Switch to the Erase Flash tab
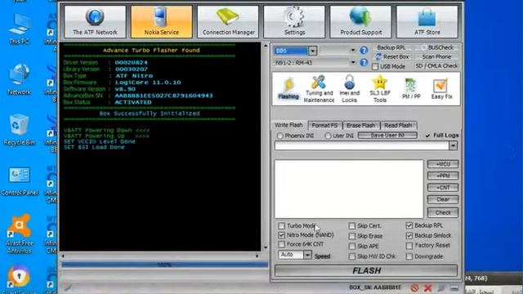Image resolution: width=523 pixels, height=294 pixels. (x=361, y=125)
